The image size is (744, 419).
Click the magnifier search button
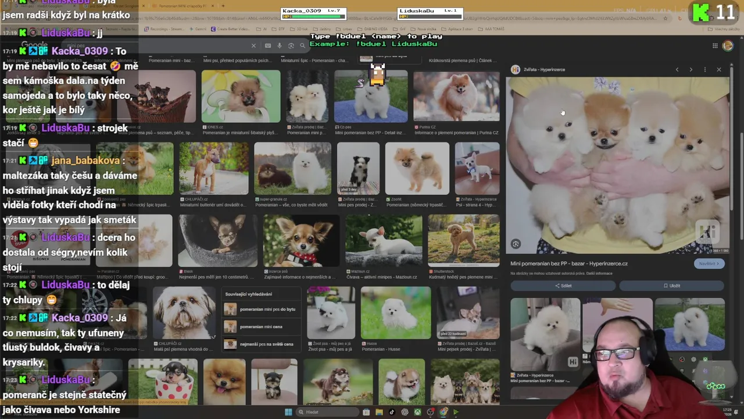[302, 45]
